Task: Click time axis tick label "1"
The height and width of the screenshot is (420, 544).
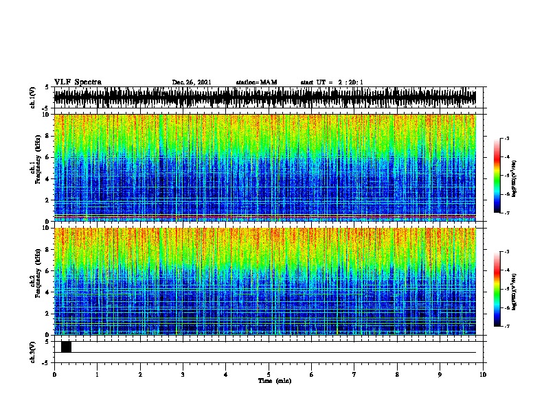Action: pyautogui.click(x=98, y=374)
